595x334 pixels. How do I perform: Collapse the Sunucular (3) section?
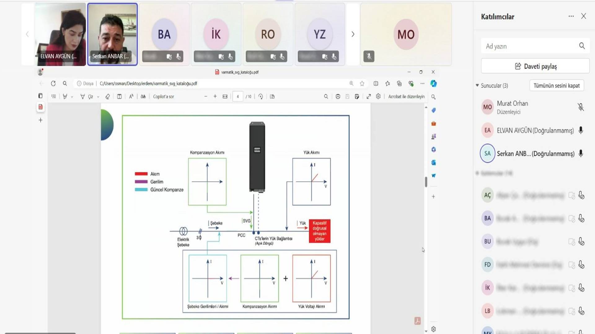pos(477,85)
